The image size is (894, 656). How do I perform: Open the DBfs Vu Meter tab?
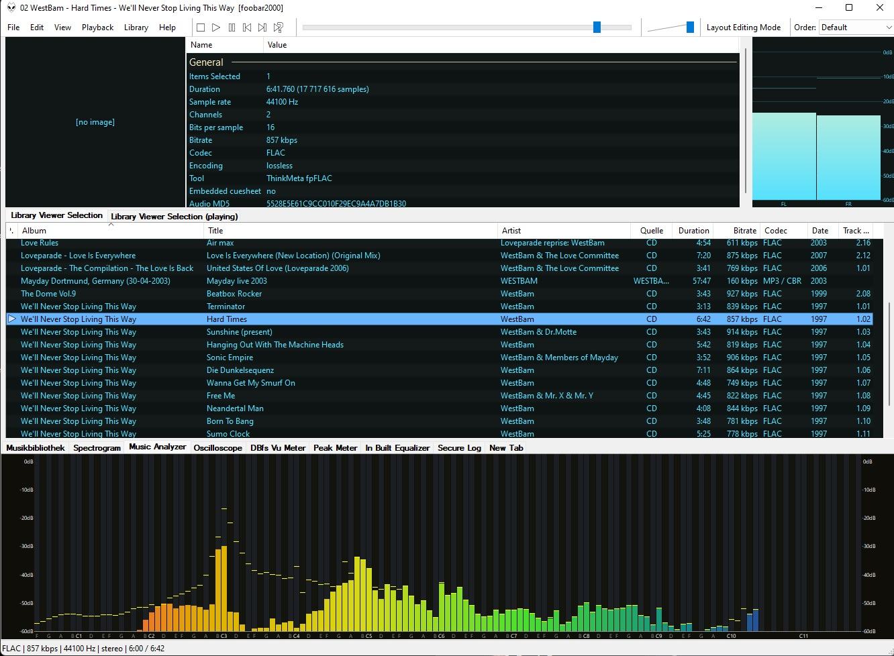278,448
